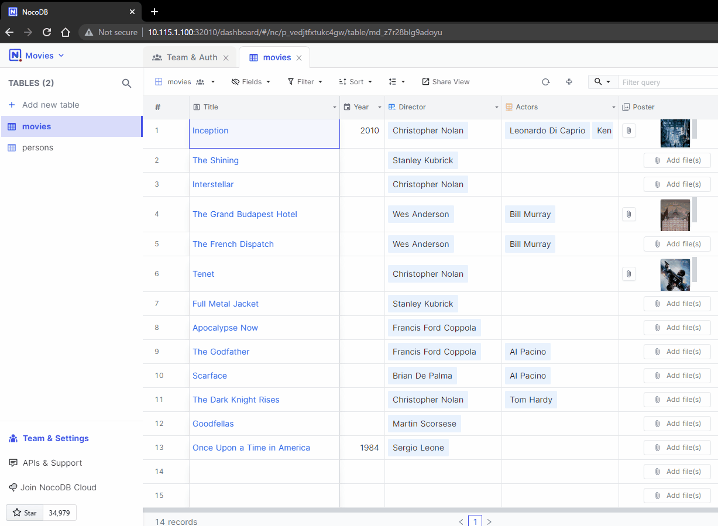The width and height of the screenshot is (718, 526).
Task: Expand the Director column options
Action: click(x=496, y=107)
